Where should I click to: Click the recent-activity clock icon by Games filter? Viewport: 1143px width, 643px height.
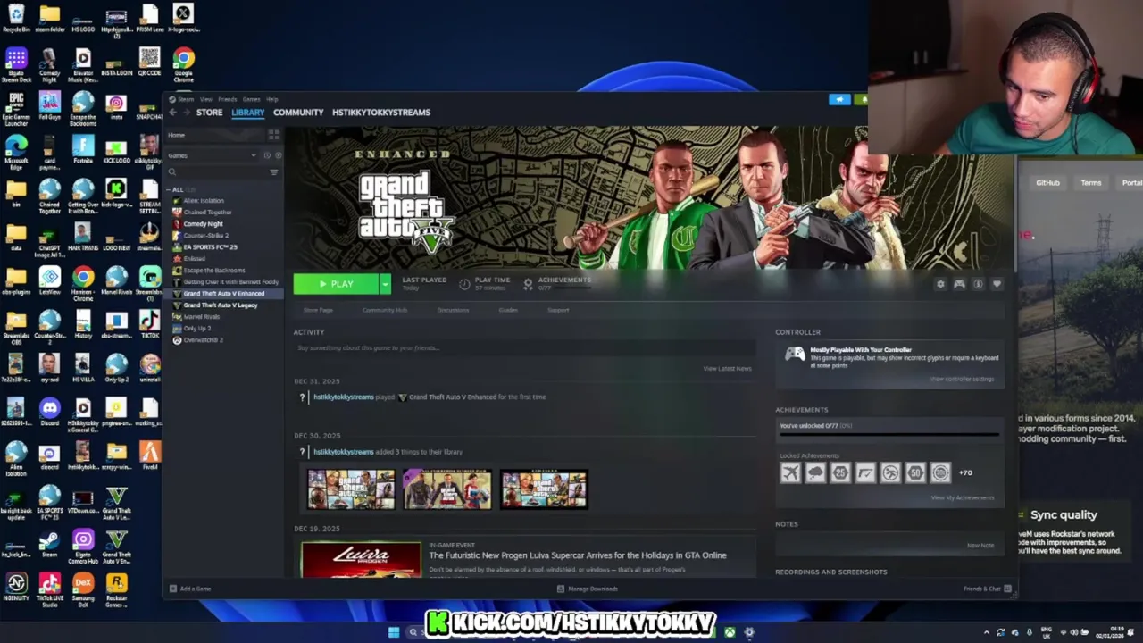point(266,155)
